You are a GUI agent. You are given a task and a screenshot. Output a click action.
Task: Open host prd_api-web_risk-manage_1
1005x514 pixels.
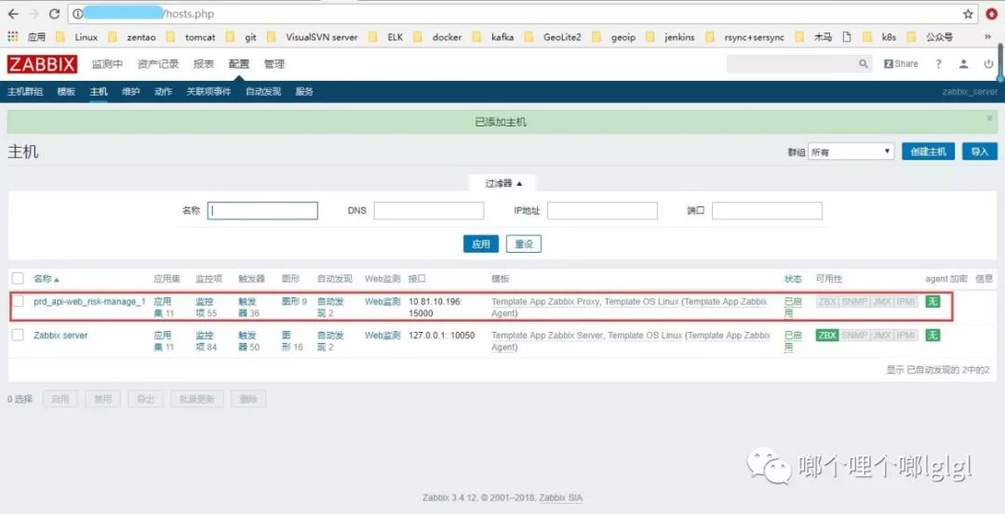pos(89,301)
